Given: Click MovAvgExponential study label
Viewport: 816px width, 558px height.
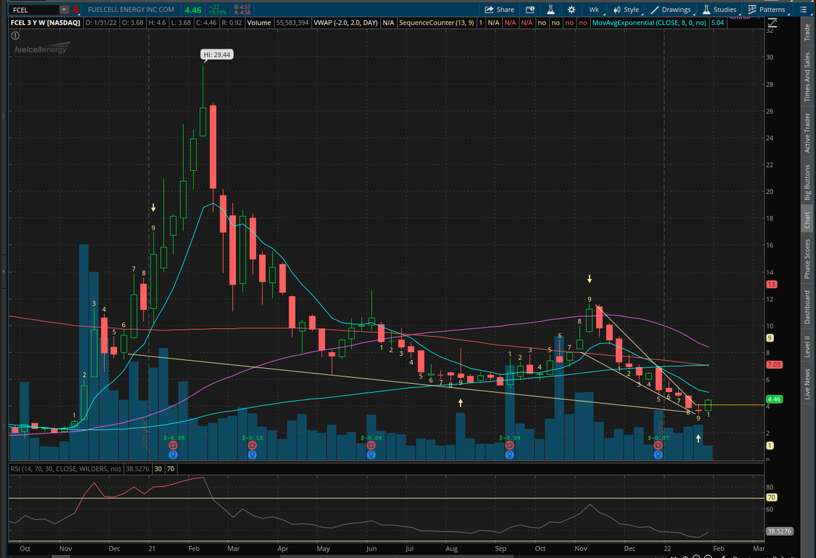Looking at the screenshot, I should (x=649, y=22).
